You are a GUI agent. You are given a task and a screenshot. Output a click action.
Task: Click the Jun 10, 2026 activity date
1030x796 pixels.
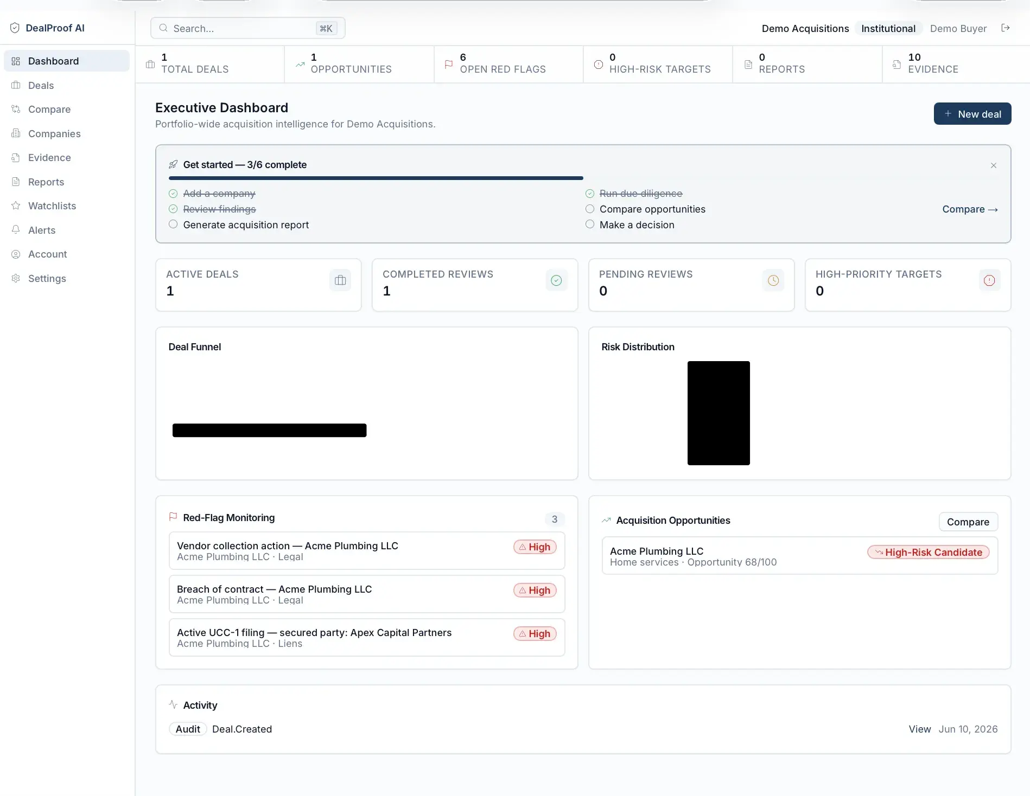pyautogui.click(x=968, y=729)
